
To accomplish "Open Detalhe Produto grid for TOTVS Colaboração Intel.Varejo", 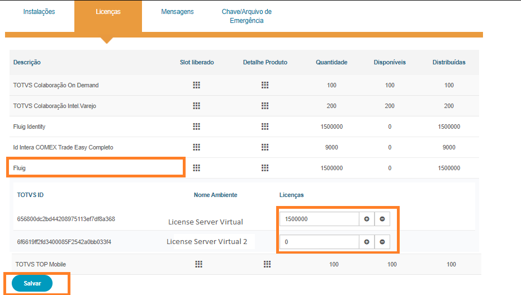I will [x=265, y=106].
